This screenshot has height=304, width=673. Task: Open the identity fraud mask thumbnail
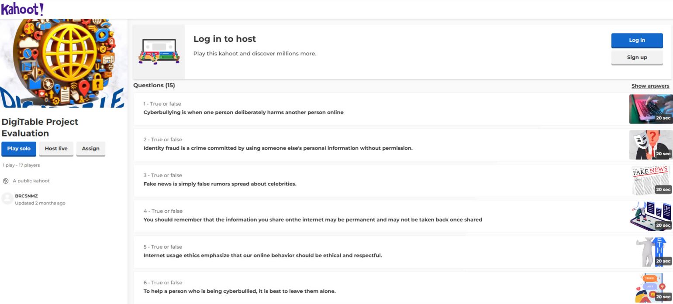click(x=650, y=145)
